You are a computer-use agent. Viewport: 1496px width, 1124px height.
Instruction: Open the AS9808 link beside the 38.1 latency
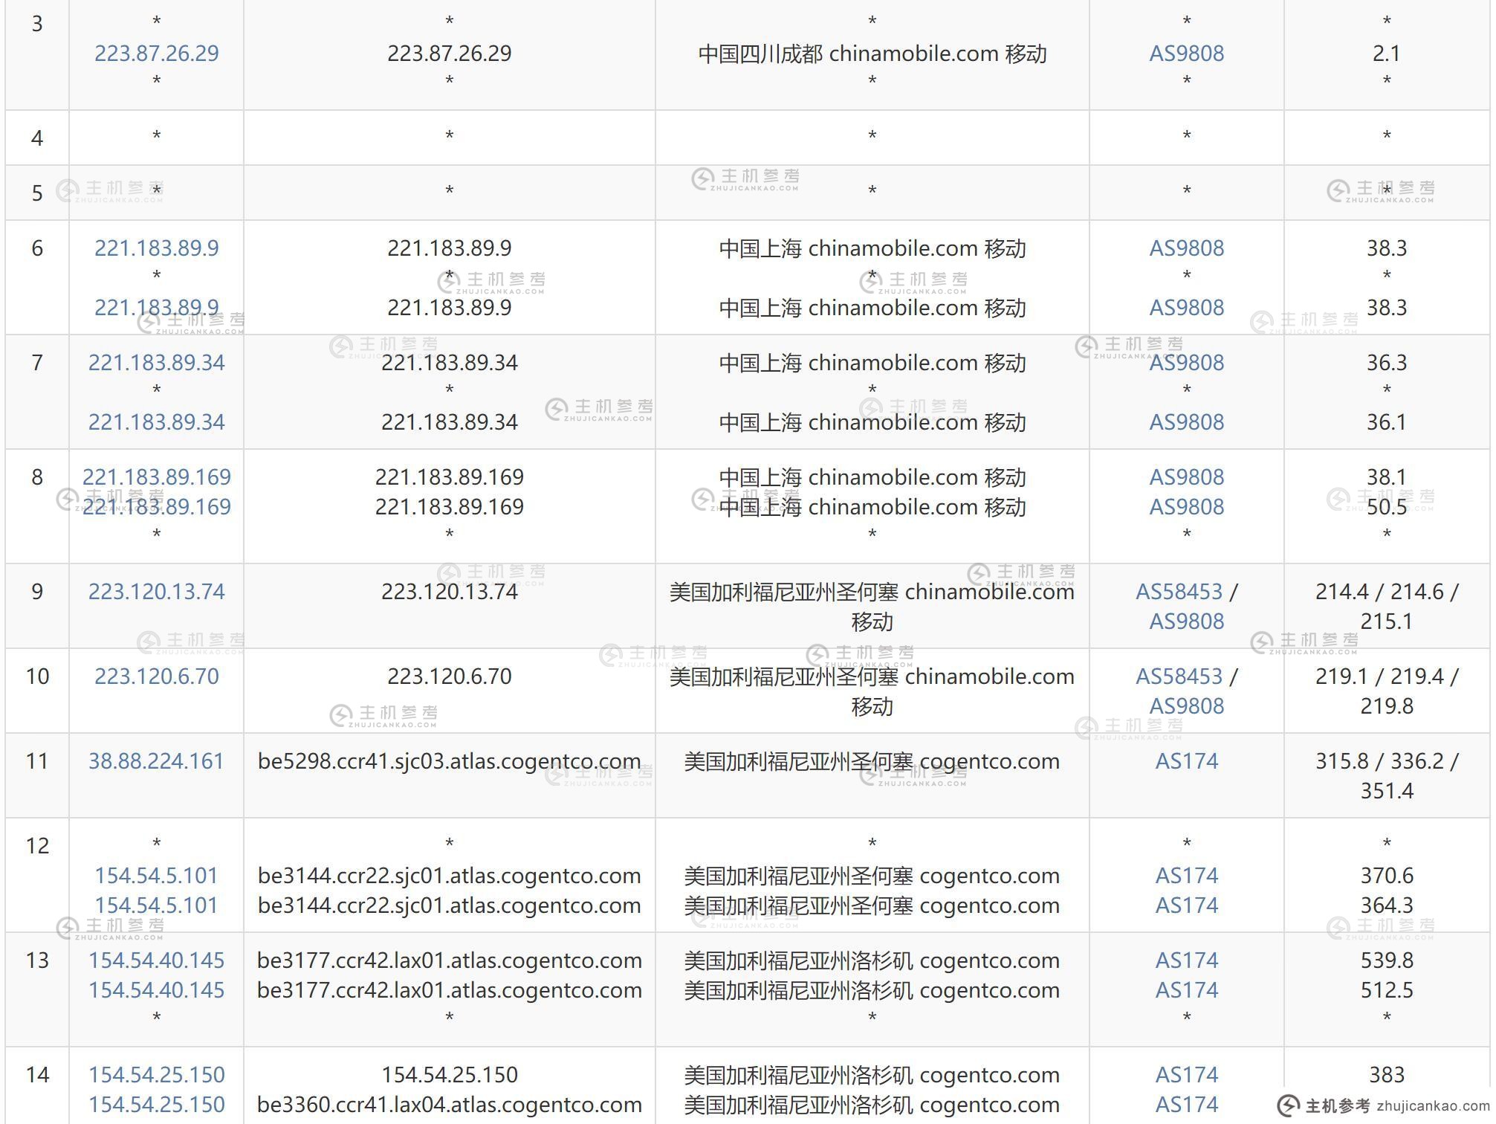1186,477
